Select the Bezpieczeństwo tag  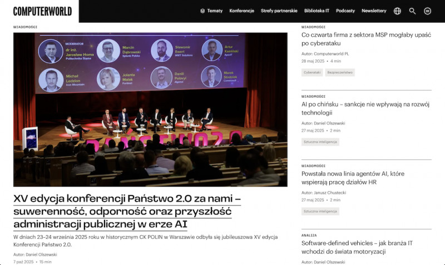click(x=340, y=73)
